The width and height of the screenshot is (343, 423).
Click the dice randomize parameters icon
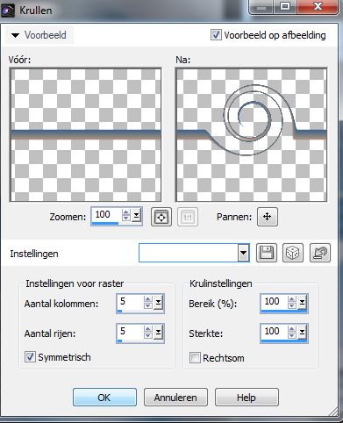pyautogui.click(x=293, y=253)
